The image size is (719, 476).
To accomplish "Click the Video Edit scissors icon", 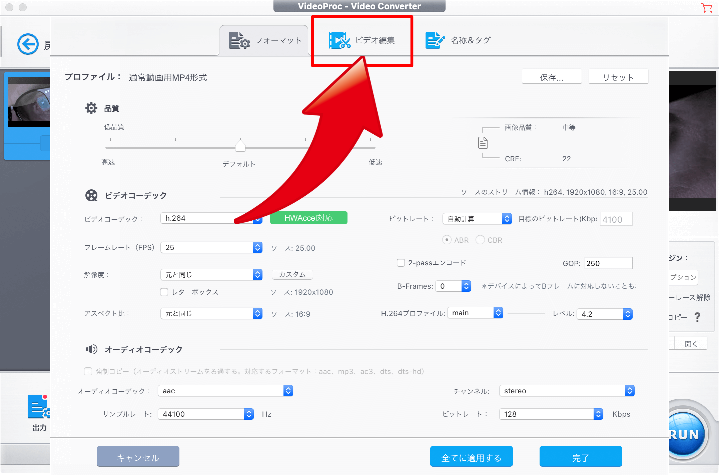I will (x=339, y=40).
